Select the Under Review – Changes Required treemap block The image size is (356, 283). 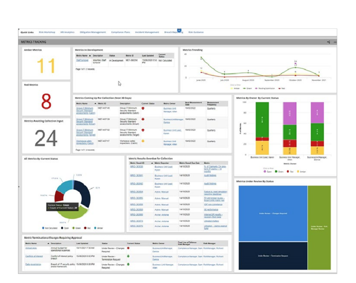pyautogui.click(x=273, y=213)
